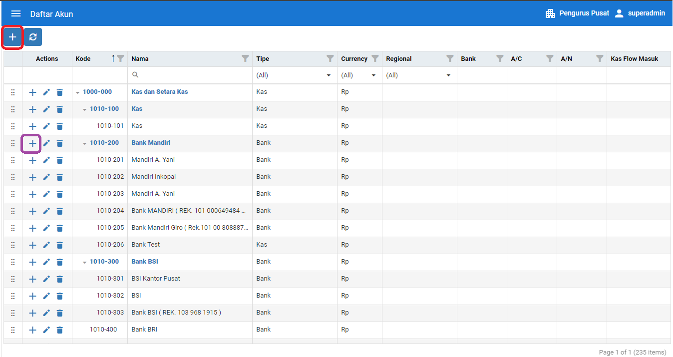Click the refresh button in the toolbar
Viewport: 673px width, 357px height.
point(33,37)
